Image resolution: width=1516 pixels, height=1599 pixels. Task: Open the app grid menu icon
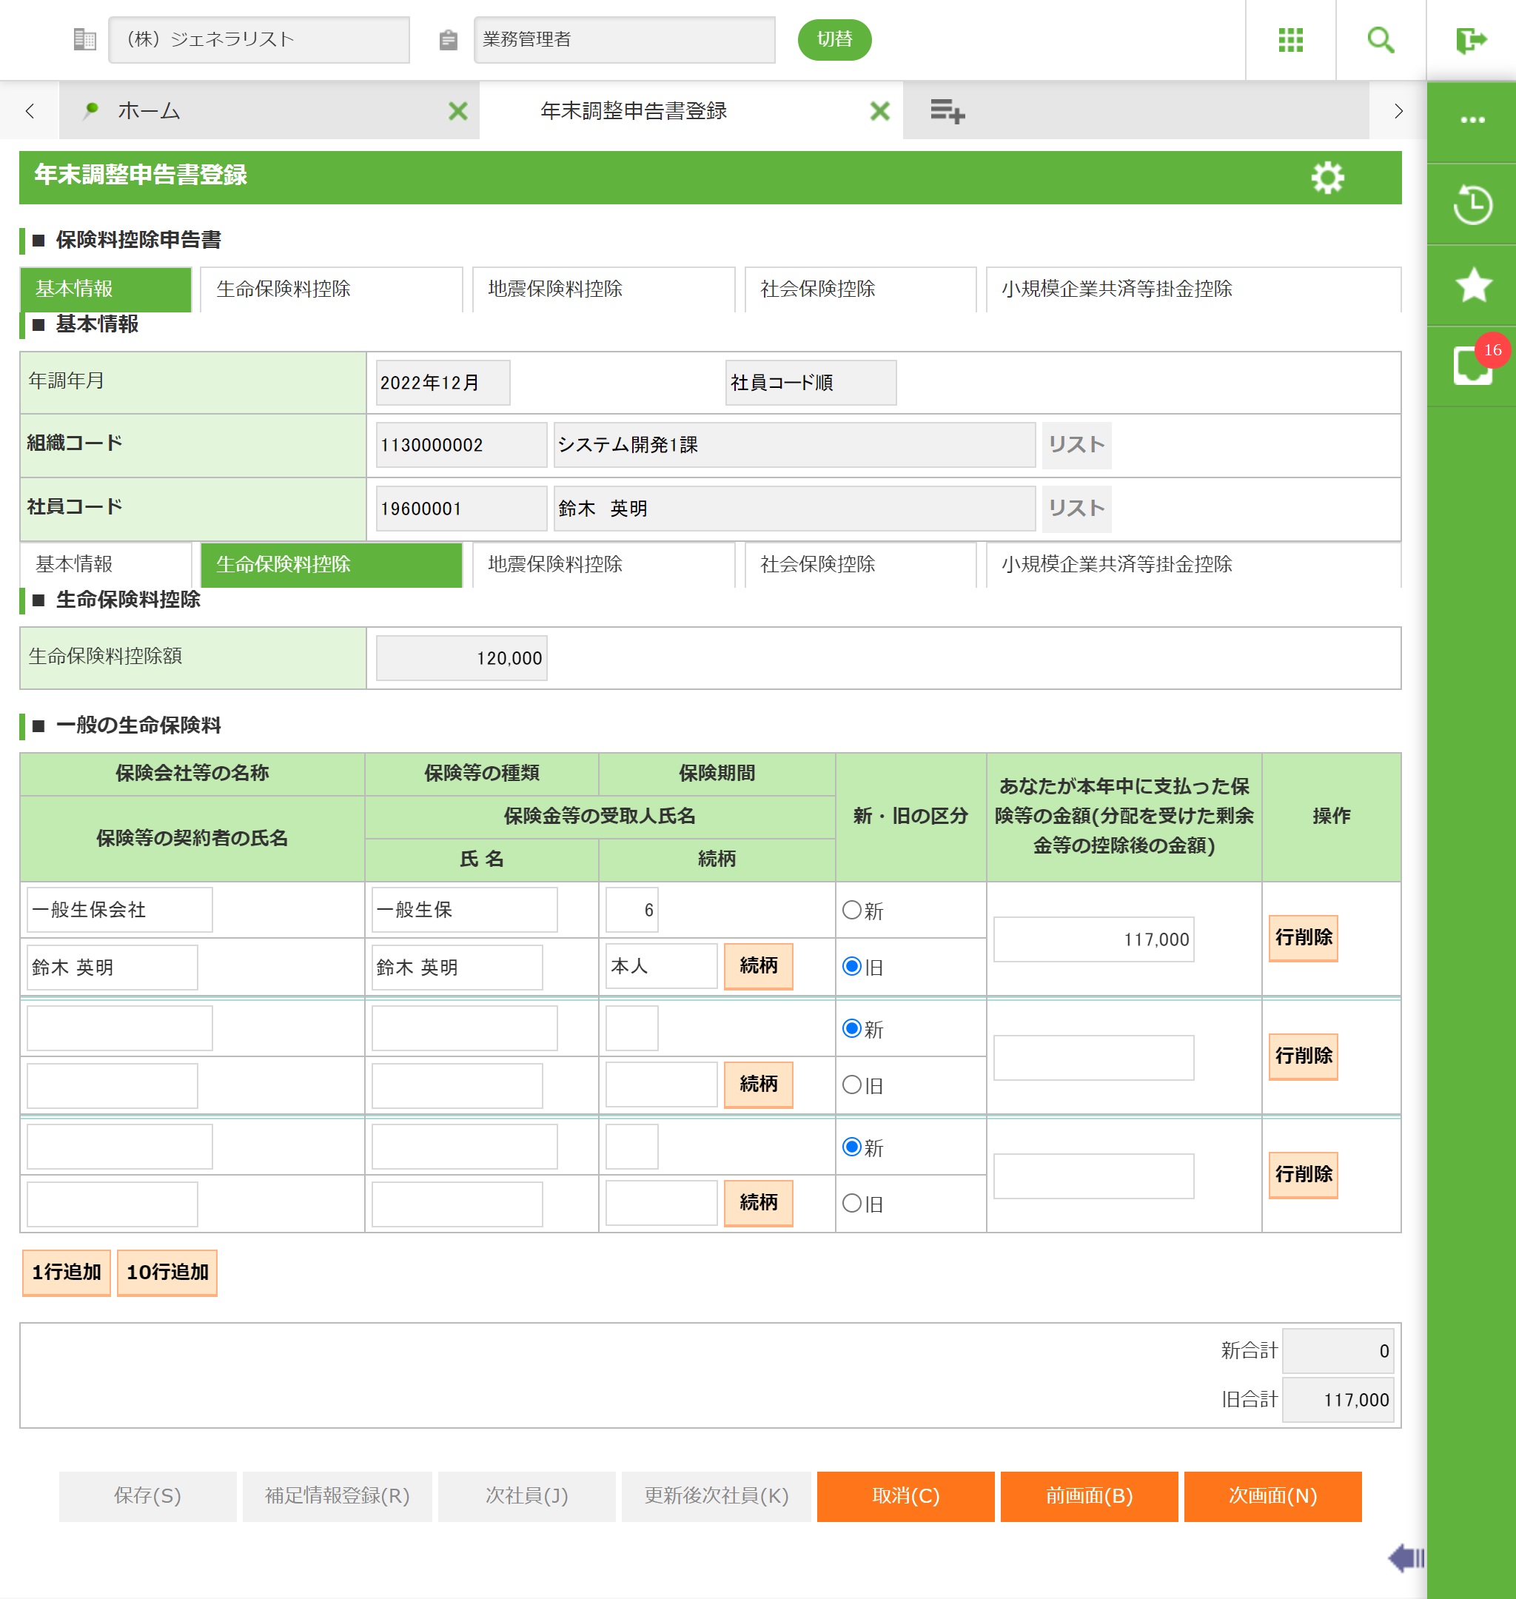[x=1289, y=39]
